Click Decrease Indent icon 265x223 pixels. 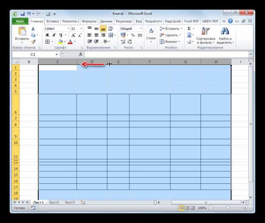(x=90, y=41)
